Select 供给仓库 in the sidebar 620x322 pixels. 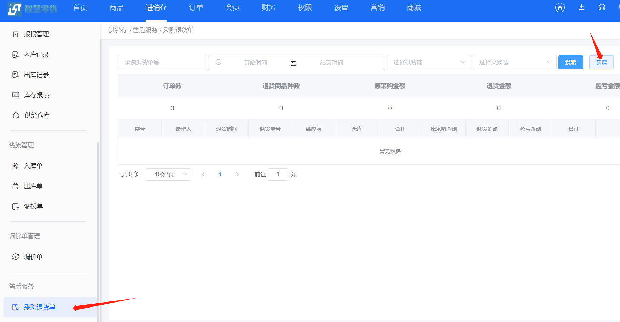tap(37, 116)
